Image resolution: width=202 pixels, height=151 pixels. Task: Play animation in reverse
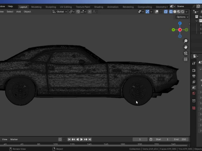(x=77, y=139)
